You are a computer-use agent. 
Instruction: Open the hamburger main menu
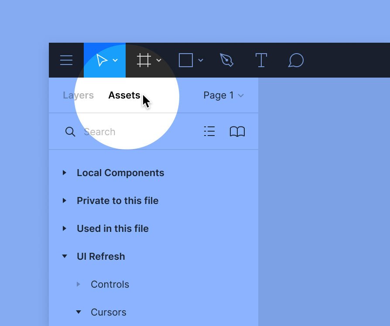[x=66, y=60]
